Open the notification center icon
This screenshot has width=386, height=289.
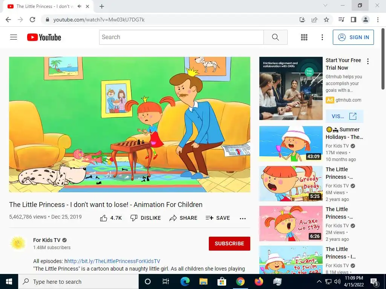[x=374, y=282]
